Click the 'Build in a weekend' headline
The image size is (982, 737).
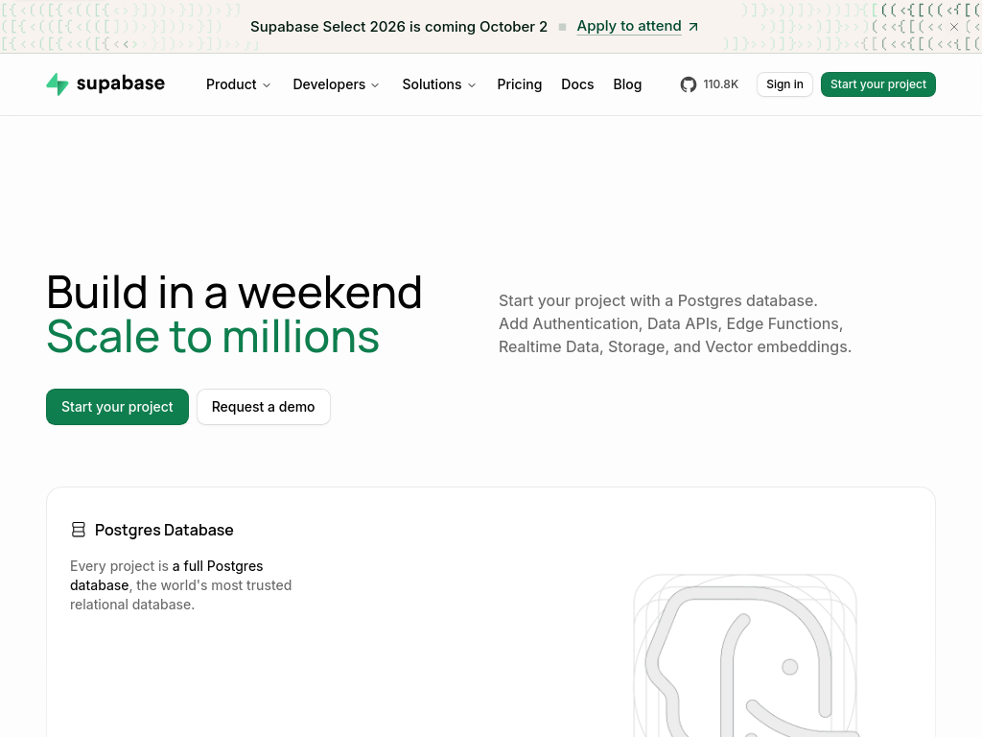(x=234, y=293)
